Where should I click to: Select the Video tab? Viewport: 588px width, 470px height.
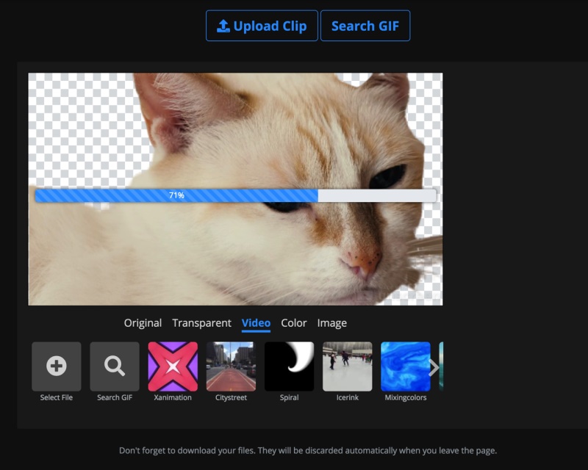(256, 323)
